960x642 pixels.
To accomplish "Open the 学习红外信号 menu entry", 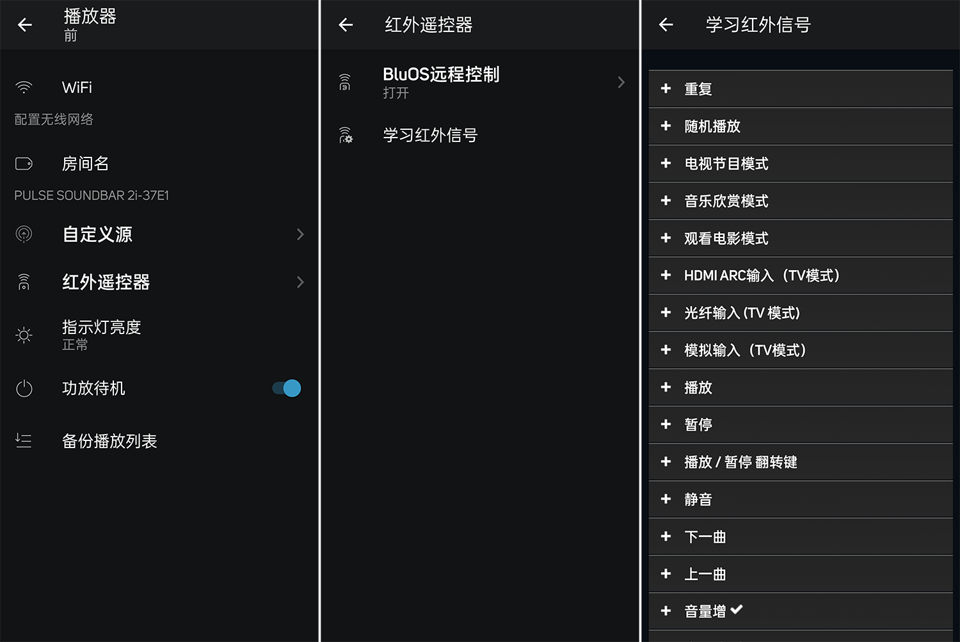I will coord(430,135).
